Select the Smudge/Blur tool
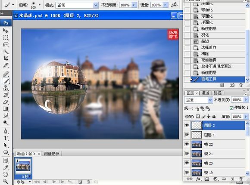 [x=6, y=116]
